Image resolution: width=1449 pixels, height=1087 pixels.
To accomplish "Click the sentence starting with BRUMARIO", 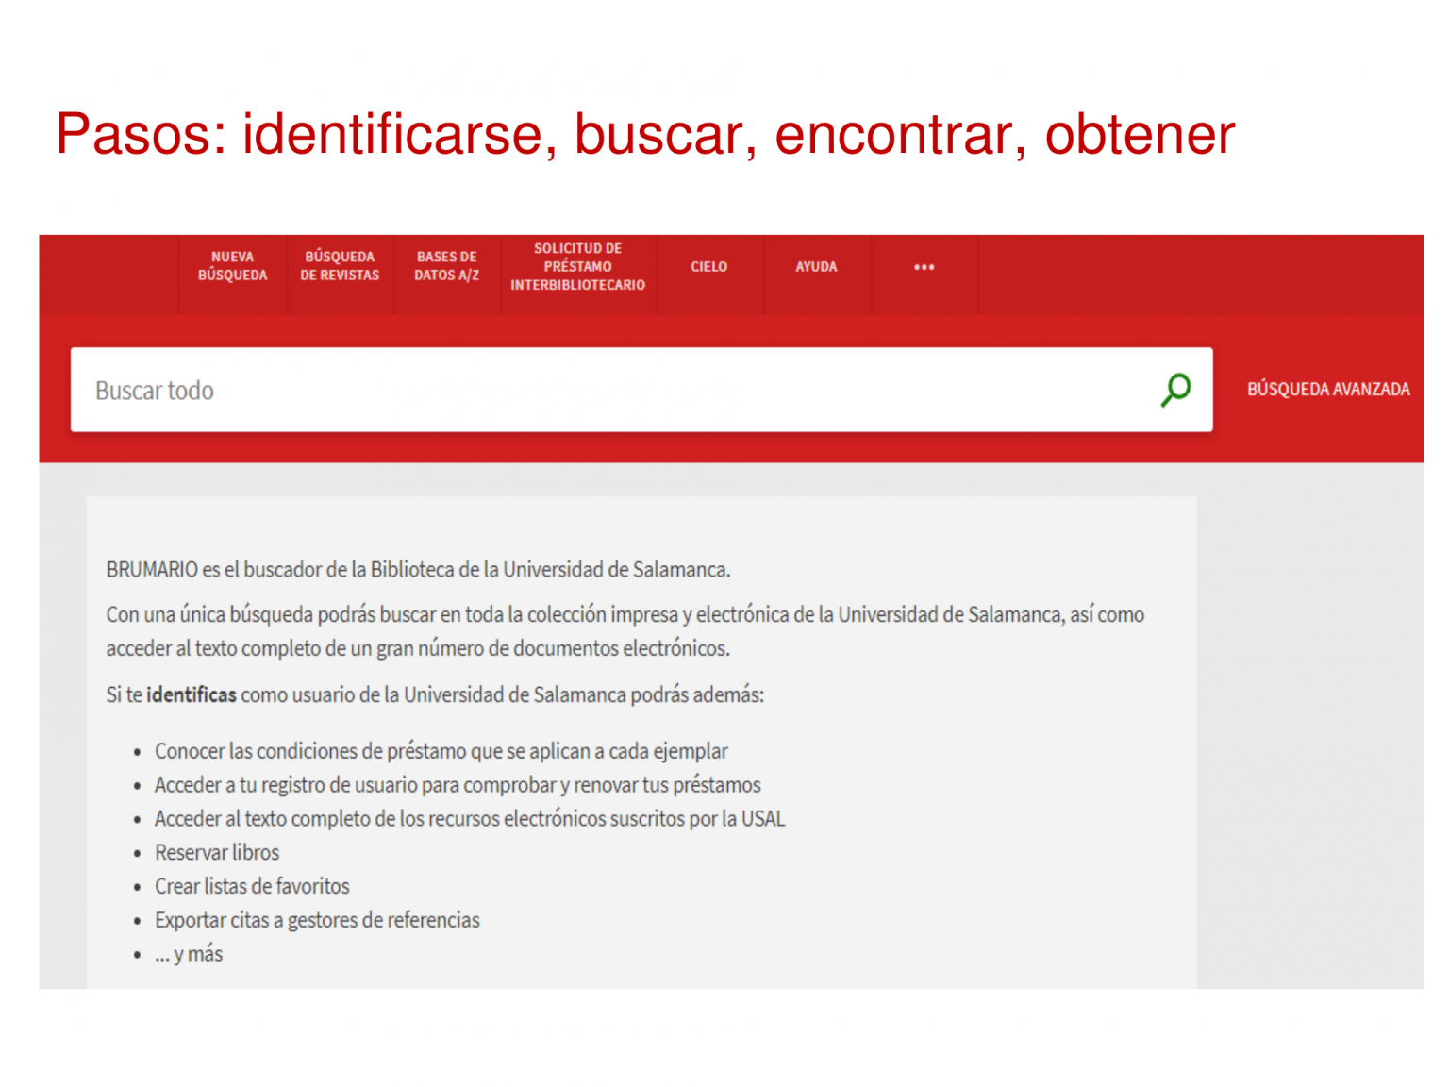I will point(418,570).
